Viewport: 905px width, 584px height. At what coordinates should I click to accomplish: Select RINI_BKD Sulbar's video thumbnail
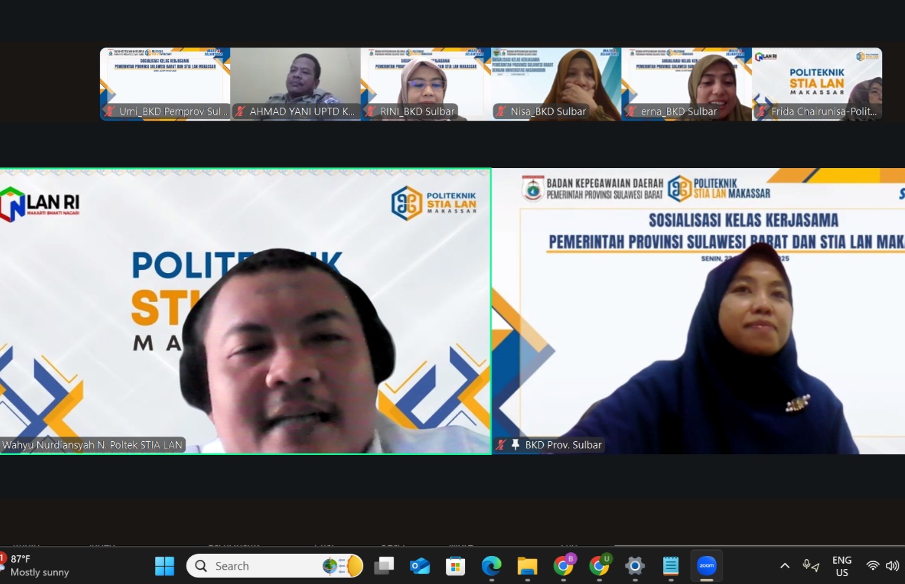point(426,83)
